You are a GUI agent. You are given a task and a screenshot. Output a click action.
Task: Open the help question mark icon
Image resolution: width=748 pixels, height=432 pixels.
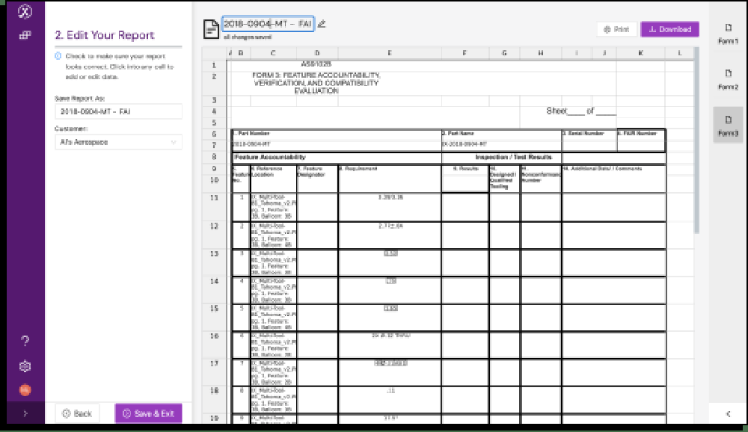tap(25, 342)
